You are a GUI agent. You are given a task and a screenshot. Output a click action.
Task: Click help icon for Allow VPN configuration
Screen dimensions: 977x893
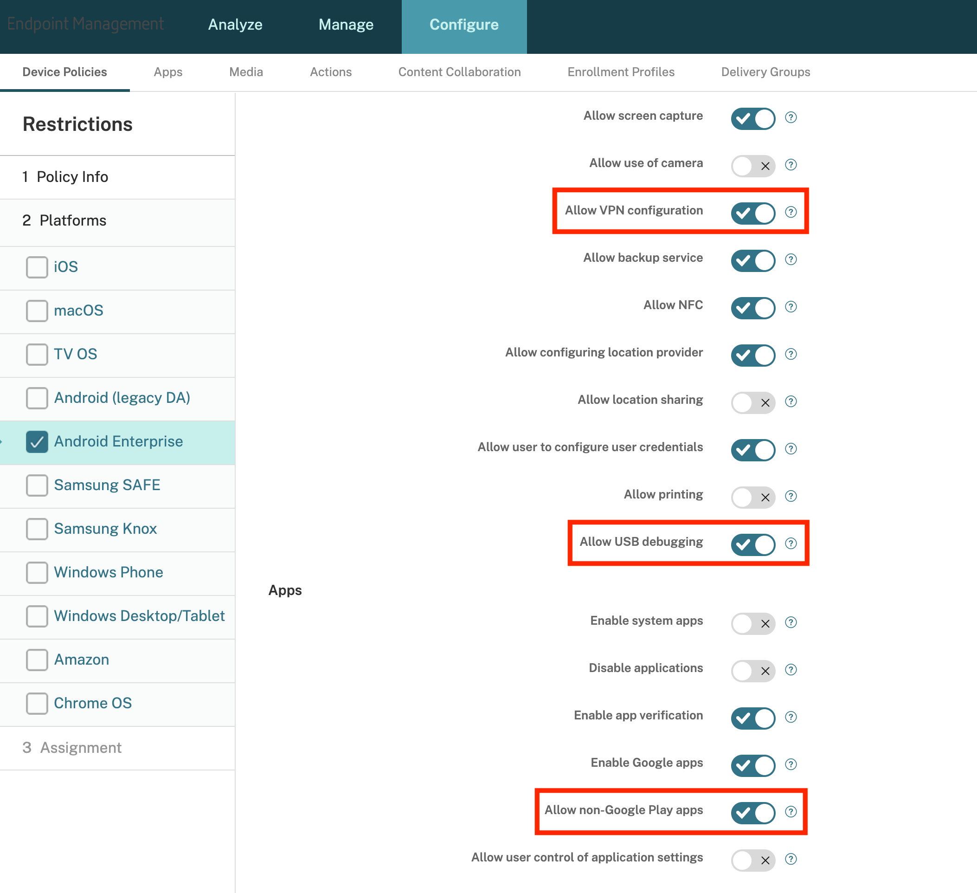tap(791, 212)
